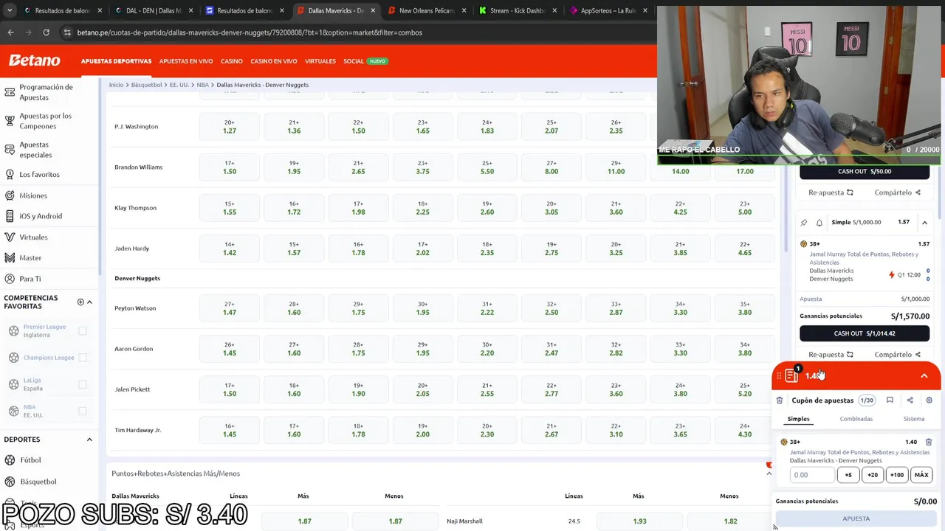Click the pin icon on Simple bet

(x=804, y=222)
